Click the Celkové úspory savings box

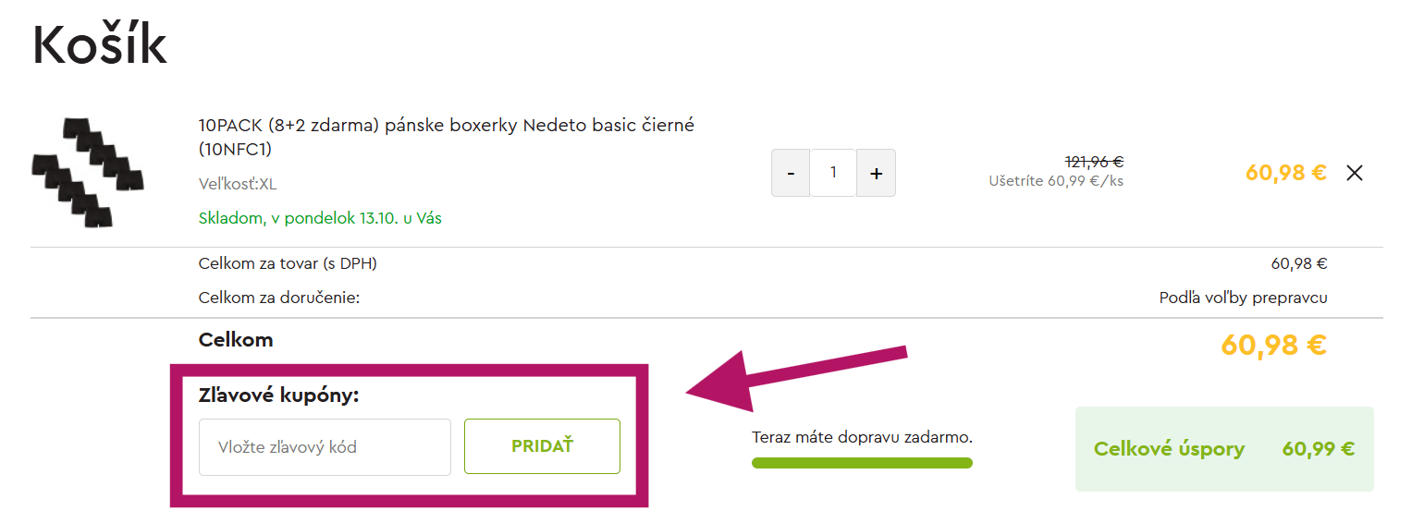click(x=1223, y=449)
